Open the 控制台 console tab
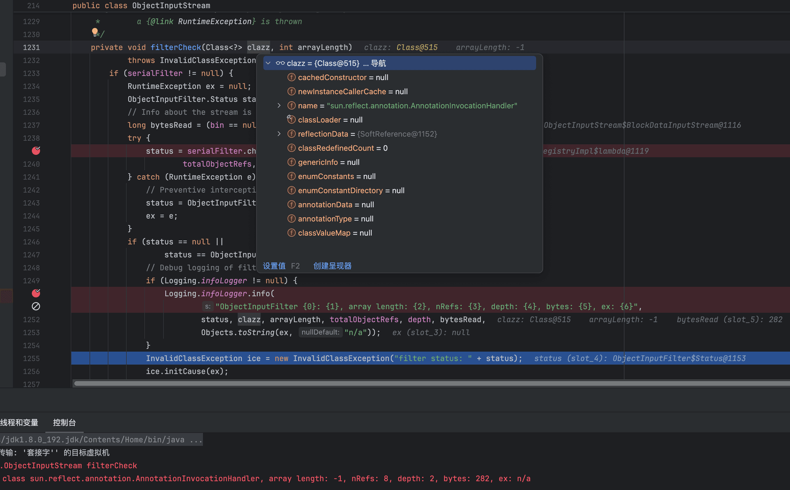The width and height of the screenshot is (790, 490). click(65, 423)
